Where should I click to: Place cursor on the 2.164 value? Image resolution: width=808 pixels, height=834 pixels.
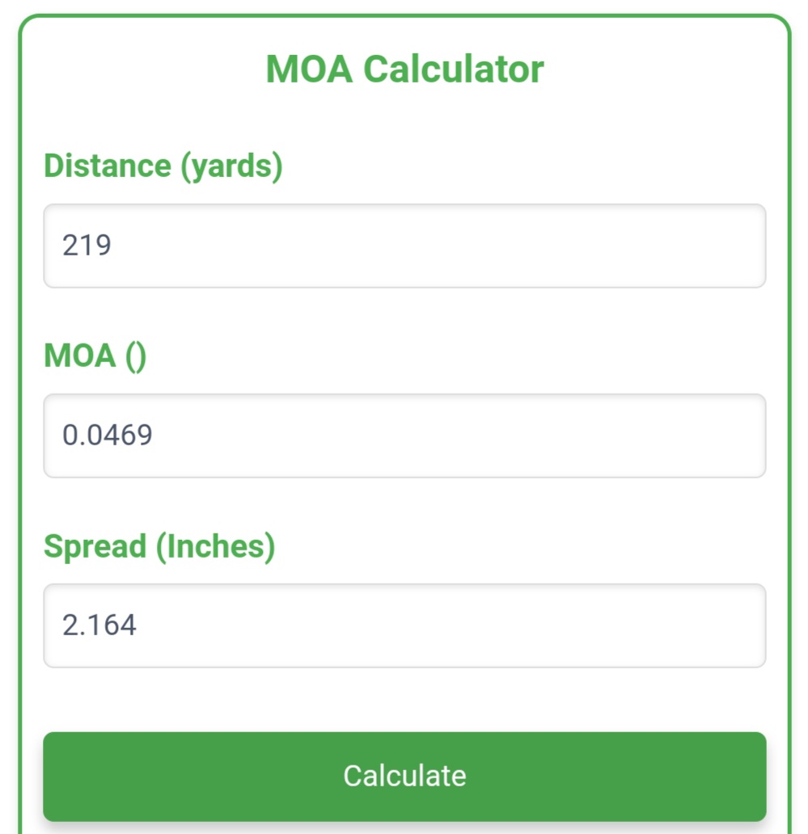(x=99, y=625)
